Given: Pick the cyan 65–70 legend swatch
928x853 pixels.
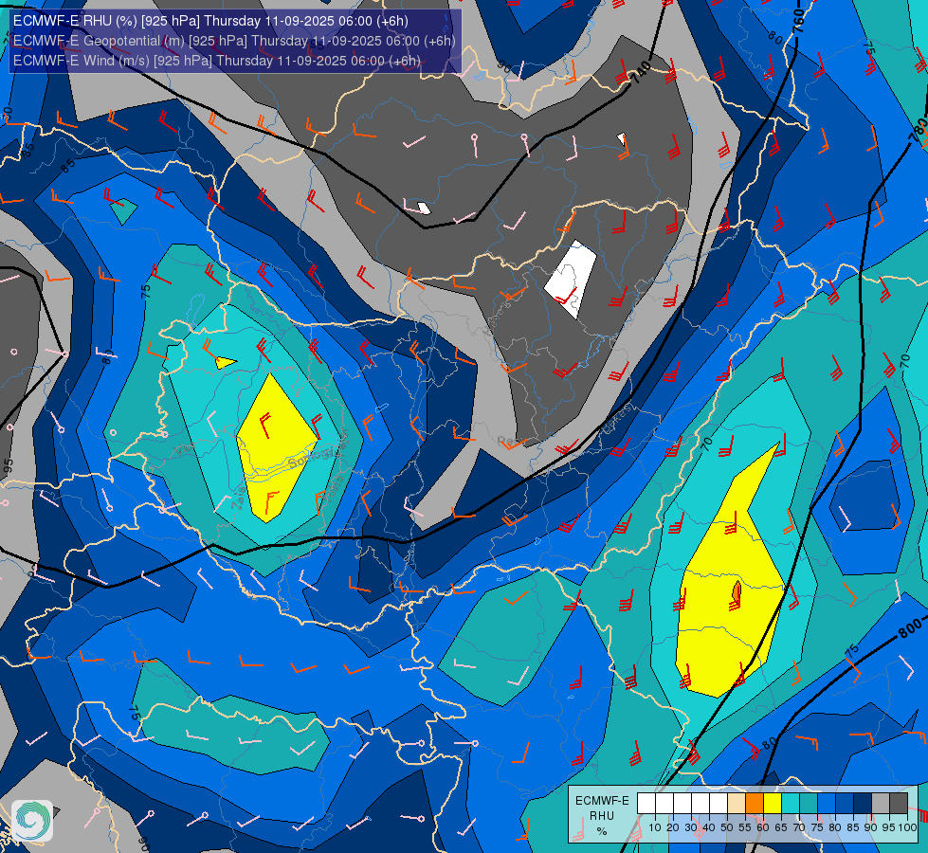Looking at the screenshot, I should pyautogui.click(x=791, y=803).
